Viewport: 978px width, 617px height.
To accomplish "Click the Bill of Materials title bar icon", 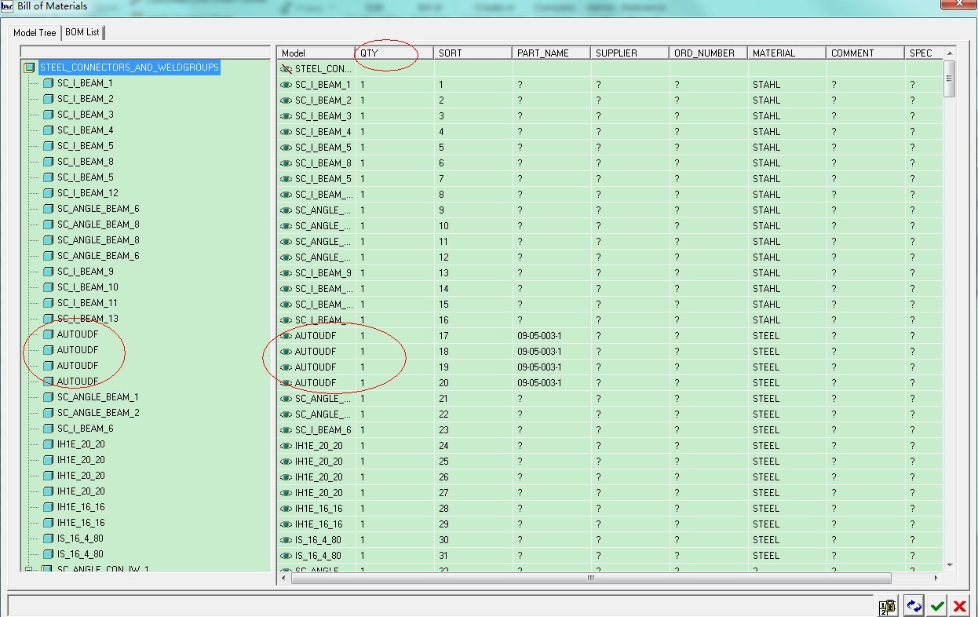I will point(7,6).
